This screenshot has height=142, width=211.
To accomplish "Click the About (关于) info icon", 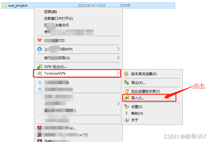I will 127,120.
